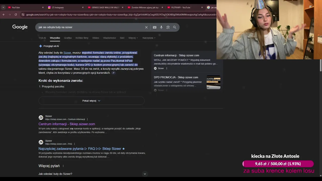Image resolution: width=322 pixels, height=181 pixels.
Task: Open more options for Centrum informacji result
Action: pyautogui.click(x=87, y=119)
